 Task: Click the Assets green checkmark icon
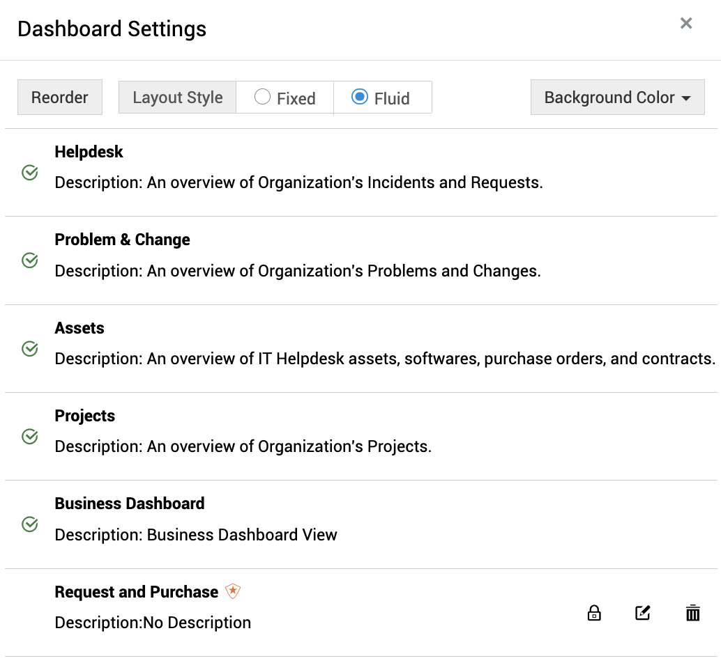point(30,348)
